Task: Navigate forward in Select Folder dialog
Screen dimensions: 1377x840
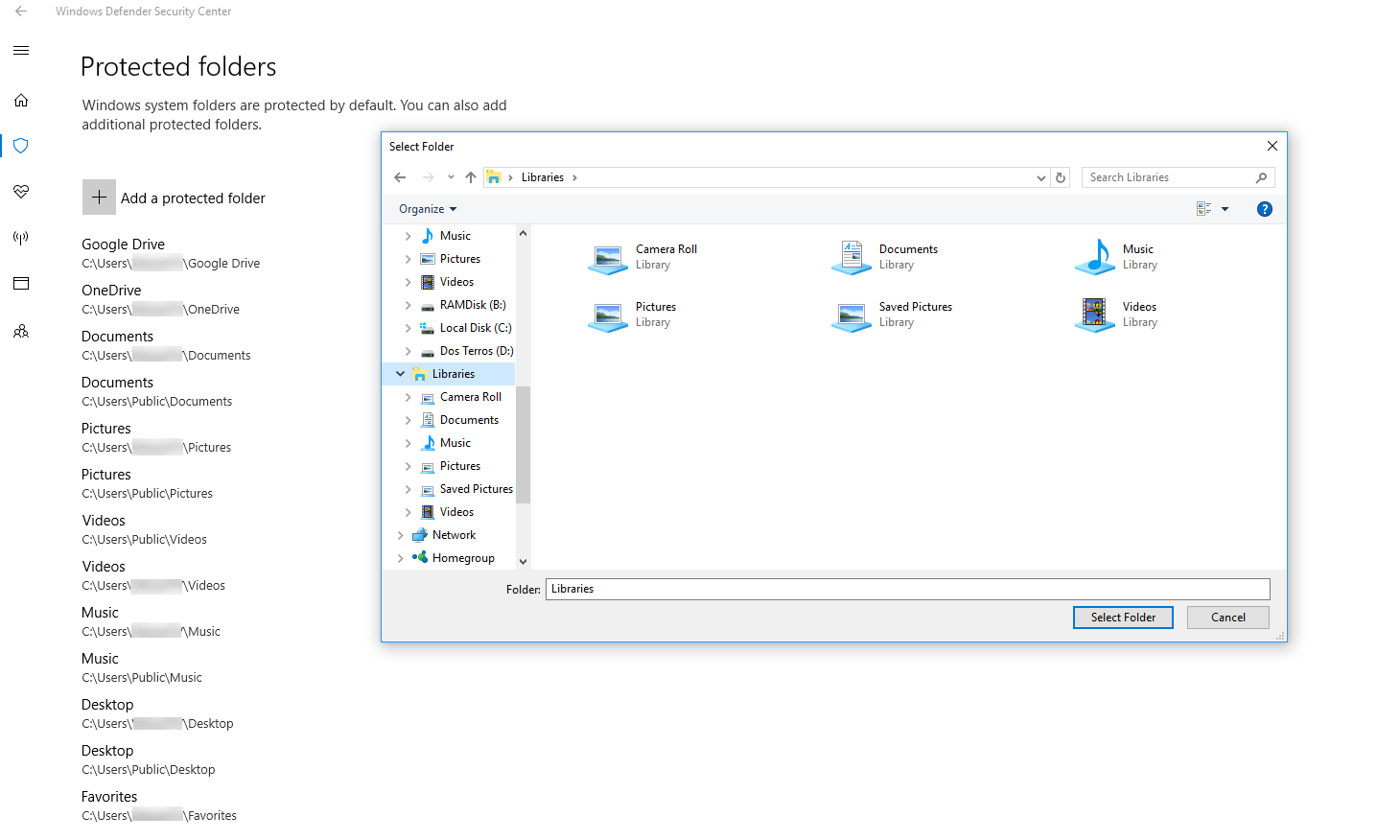Action: click(428, 177)
